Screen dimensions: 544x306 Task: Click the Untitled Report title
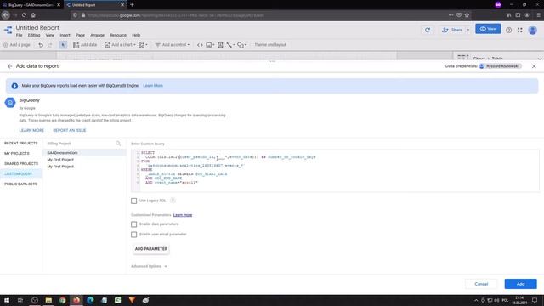pyautogui.click(x=37, y=27)
